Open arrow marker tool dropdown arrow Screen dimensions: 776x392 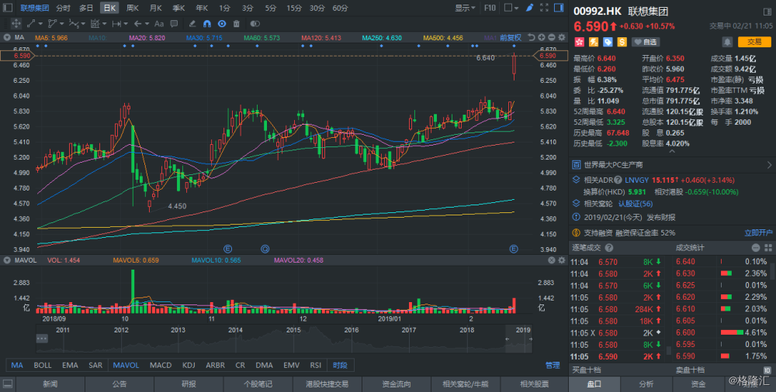coord(148,24)
